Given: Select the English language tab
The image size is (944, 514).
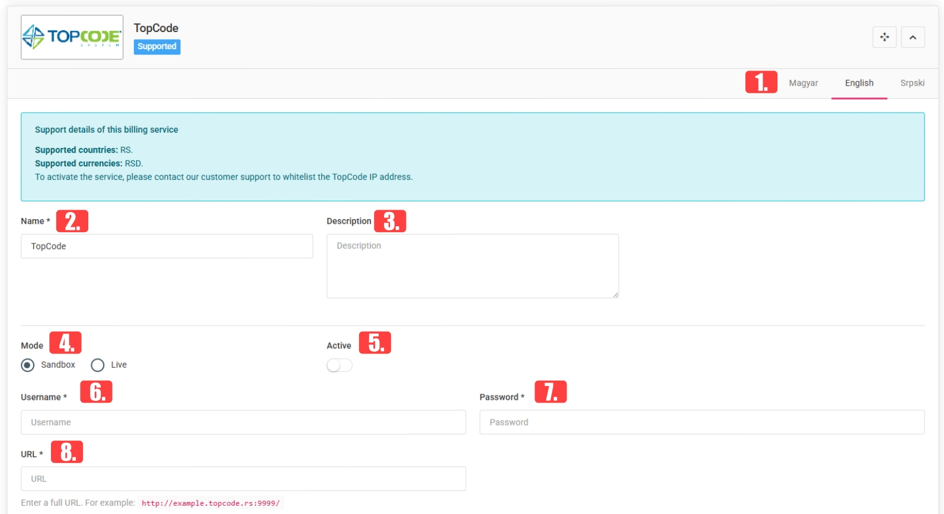Looking at the screenshot, I should (x=859, y=83).
